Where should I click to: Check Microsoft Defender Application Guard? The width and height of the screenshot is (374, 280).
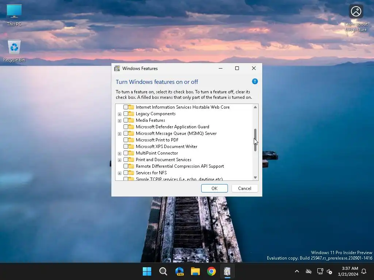point(126,127)
